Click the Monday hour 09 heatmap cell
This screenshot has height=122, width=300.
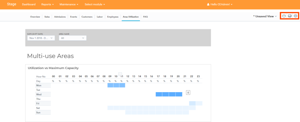(110, 85)
